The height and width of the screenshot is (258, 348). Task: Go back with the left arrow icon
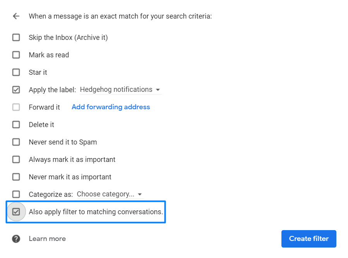click(16, 16)
